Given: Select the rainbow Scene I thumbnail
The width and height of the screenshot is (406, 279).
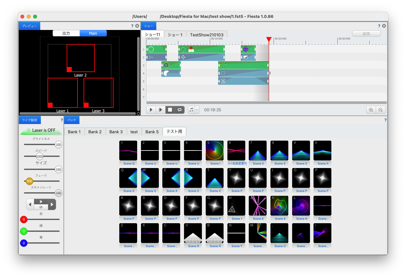Looking at the screenshot, I should pos(215,151).
